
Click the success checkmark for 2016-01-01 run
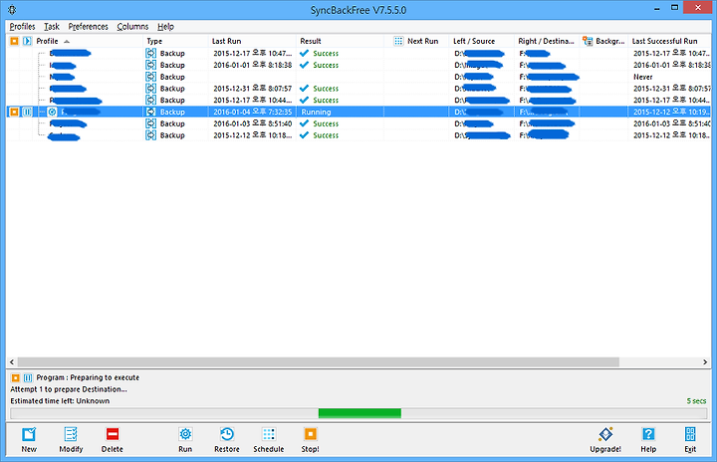point(304,65)
